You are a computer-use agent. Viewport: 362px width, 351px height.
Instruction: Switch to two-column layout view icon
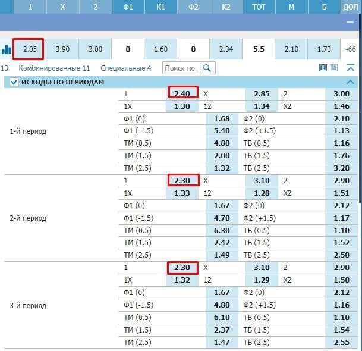pyautogui.click(x=323, y=68)
